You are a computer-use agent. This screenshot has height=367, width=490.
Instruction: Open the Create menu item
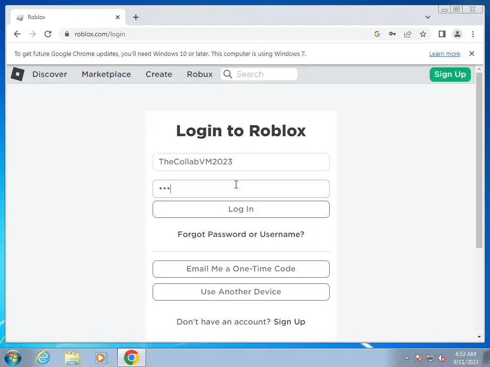159,74
